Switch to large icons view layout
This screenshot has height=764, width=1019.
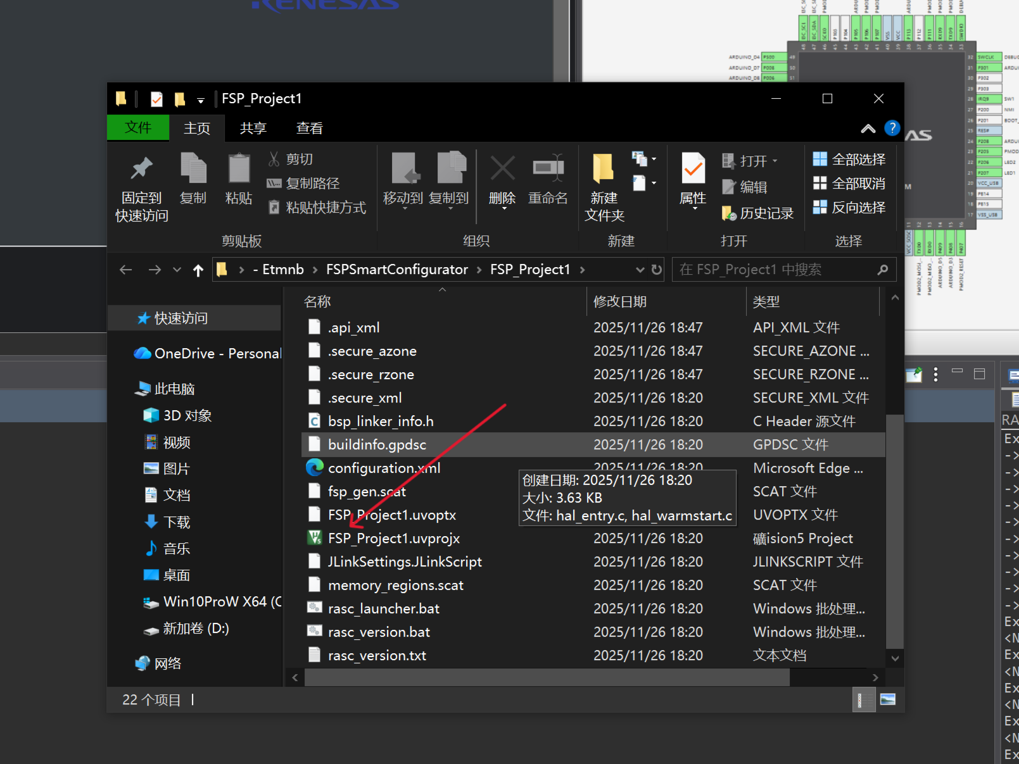point(888,699)
